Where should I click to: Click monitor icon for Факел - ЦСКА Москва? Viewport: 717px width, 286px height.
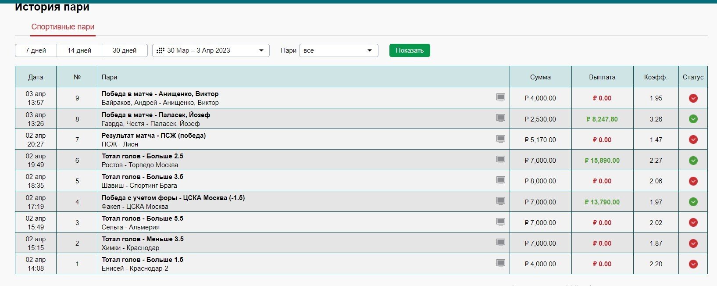pos(500,201)
